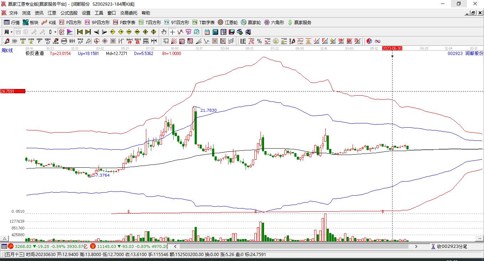Open the 工具 menu
484x261 pixels.
99,13
